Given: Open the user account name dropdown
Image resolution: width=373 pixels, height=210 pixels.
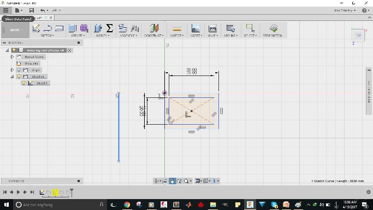Looking at the screenshot, I should (345, 10).
